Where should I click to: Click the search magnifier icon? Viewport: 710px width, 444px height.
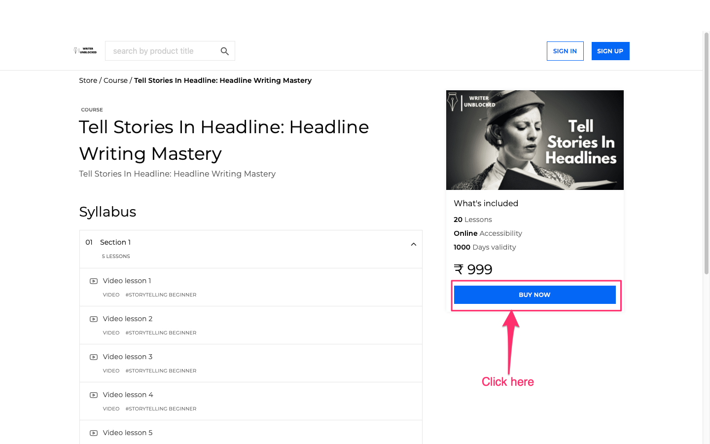click(x=225, y=51)
